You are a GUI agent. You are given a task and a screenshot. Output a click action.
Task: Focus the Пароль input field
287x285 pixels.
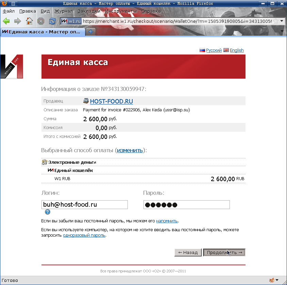[x=186, y=205]
